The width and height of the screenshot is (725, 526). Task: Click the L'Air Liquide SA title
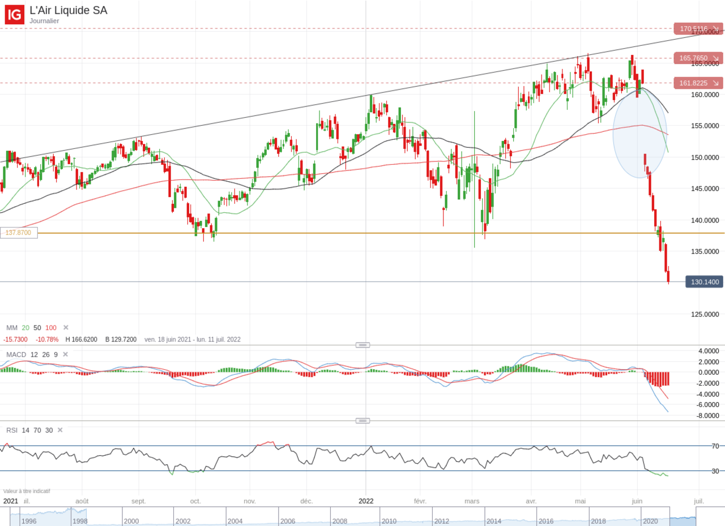pyautogui.click(x=69, y=10)
